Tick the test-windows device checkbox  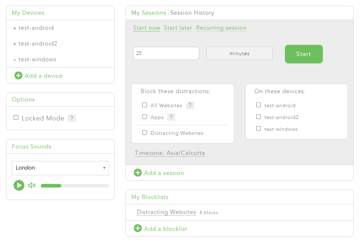pyautogui.click(x=258, y=129)
